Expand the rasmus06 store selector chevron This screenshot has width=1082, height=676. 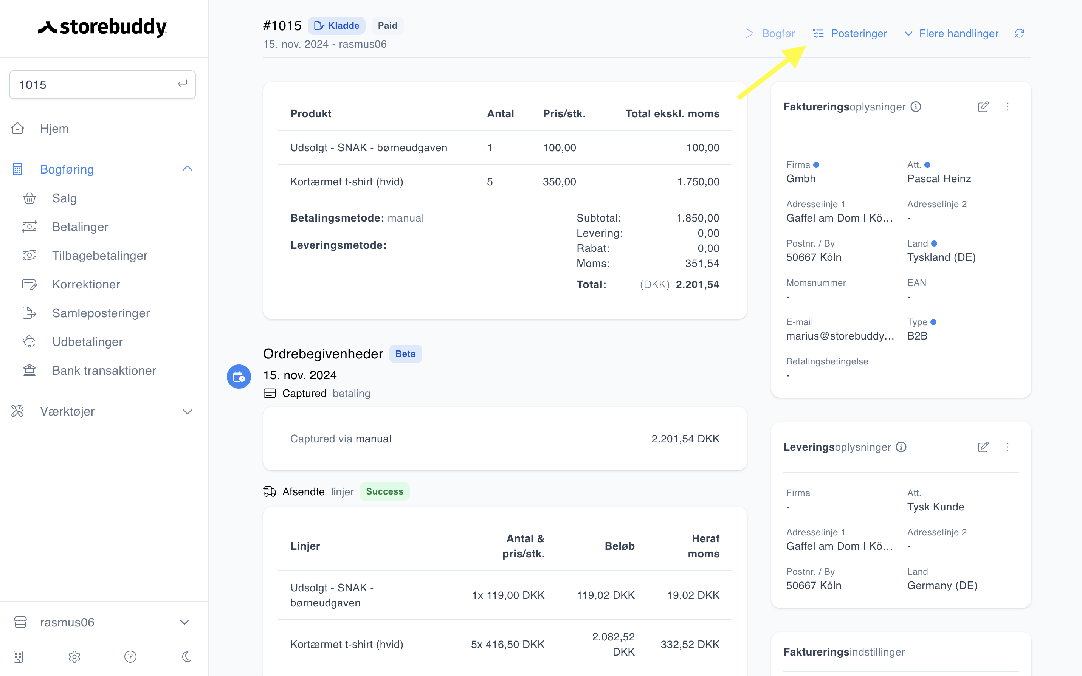point(184,622)
